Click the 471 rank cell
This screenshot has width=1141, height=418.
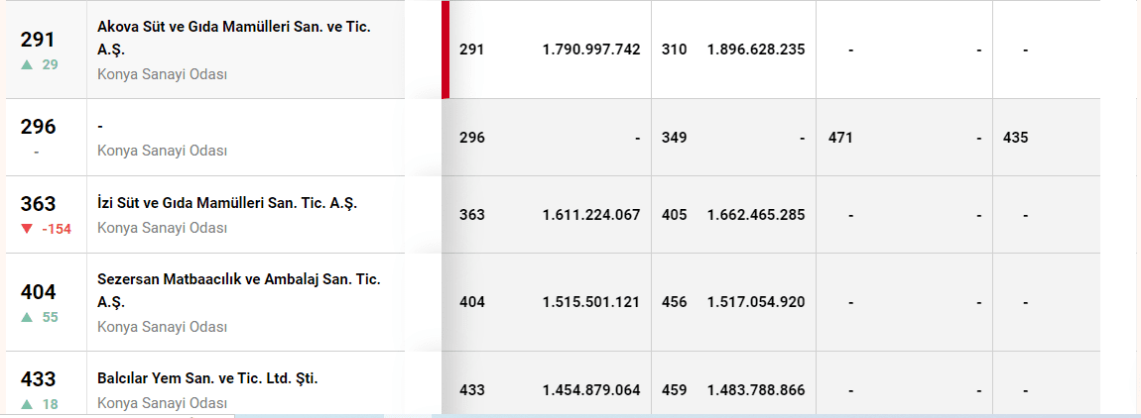point(840,138)
